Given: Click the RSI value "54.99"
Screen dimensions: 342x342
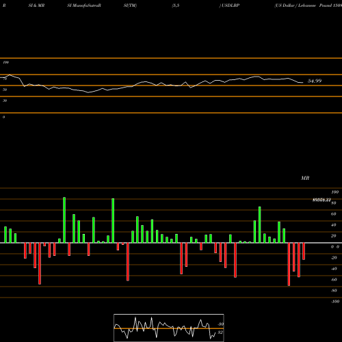Looking at the screenshot, I should [315, 81].
